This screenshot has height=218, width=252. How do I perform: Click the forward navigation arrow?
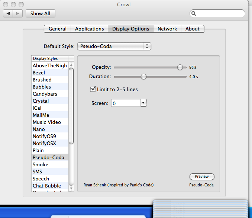[x=18, y=13]
